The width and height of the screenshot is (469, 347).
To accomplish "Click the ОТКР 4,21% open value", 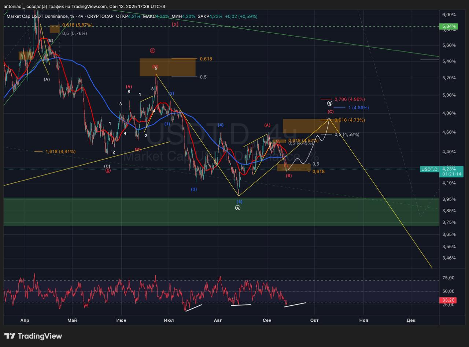I will pos(128,16).
